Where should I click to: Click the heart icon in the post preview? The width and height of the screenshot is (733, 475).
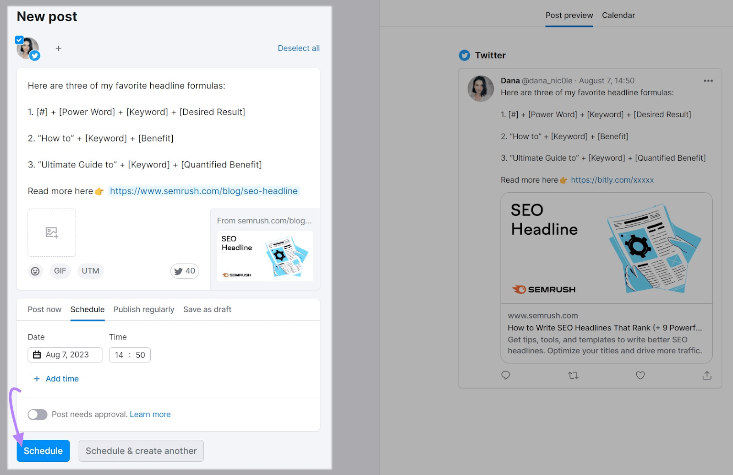tap(640, 375)
